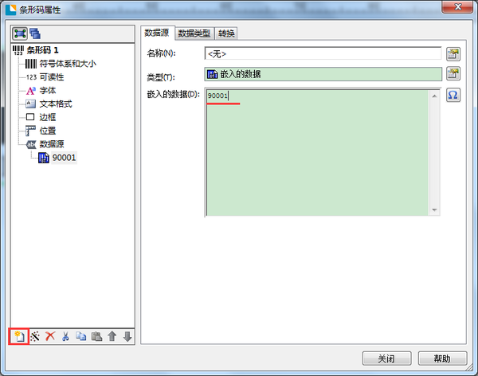This screenshot has width=478, height=376.
Task: Insert special character with Omega button
Action: tap(453, 96)
